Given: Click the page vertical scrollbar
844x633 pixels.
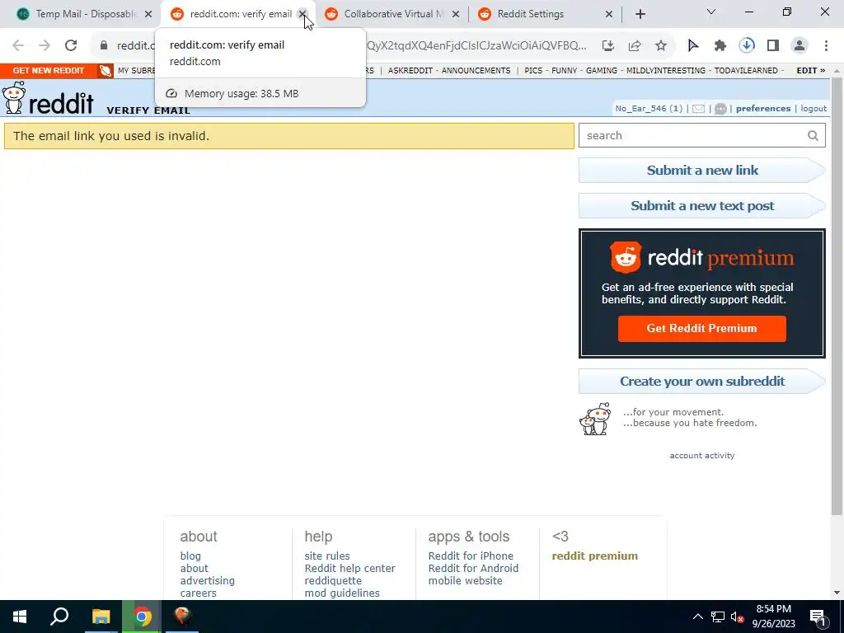Looking at the screenshot, I should click(837, 296).
